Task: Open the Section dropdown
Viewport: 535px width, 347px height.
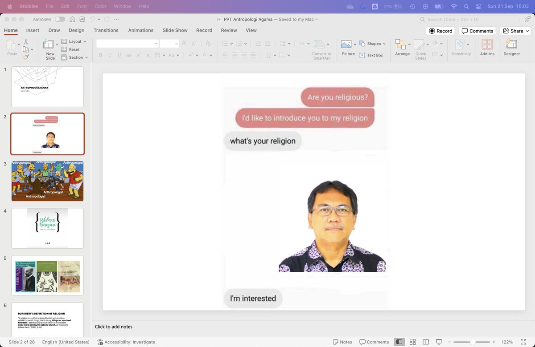Action: (74, 57)
